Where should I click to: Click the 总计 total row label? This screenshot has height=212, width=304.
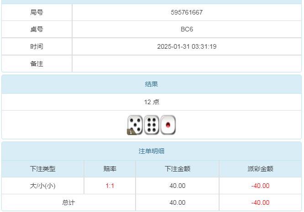pos(68,202)
